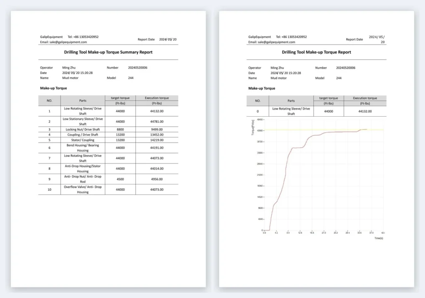425x298 pixels.
Task: Select row number 10 in summary table
Action: tap(49, 190)
